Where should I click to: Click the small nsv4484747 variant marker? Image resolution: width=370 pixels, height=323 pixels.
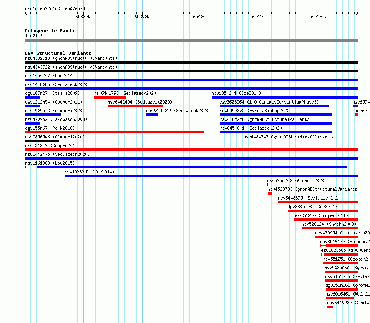(x=244, y=141)
